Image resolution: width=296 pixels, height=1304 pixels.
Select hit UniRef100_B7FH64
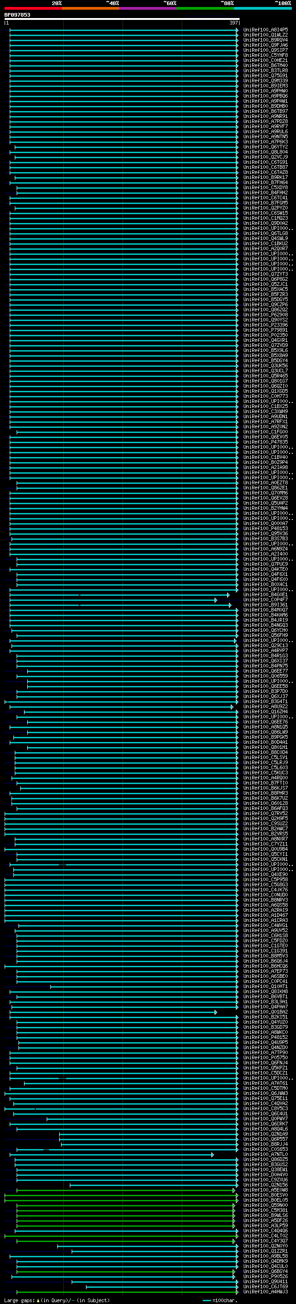[x=265, y=182]
